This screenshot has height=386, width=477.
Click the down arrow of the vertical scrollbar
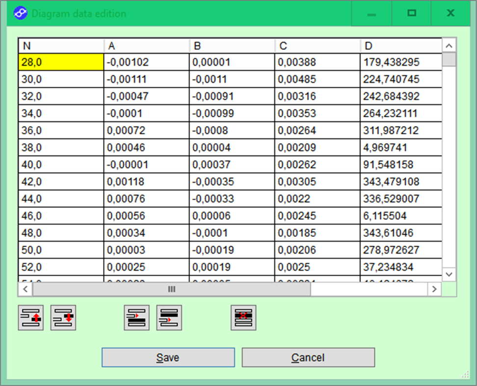[449, 275]
